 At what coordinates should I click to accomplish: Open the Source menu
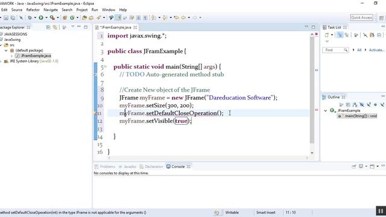(x=17, y=10)
